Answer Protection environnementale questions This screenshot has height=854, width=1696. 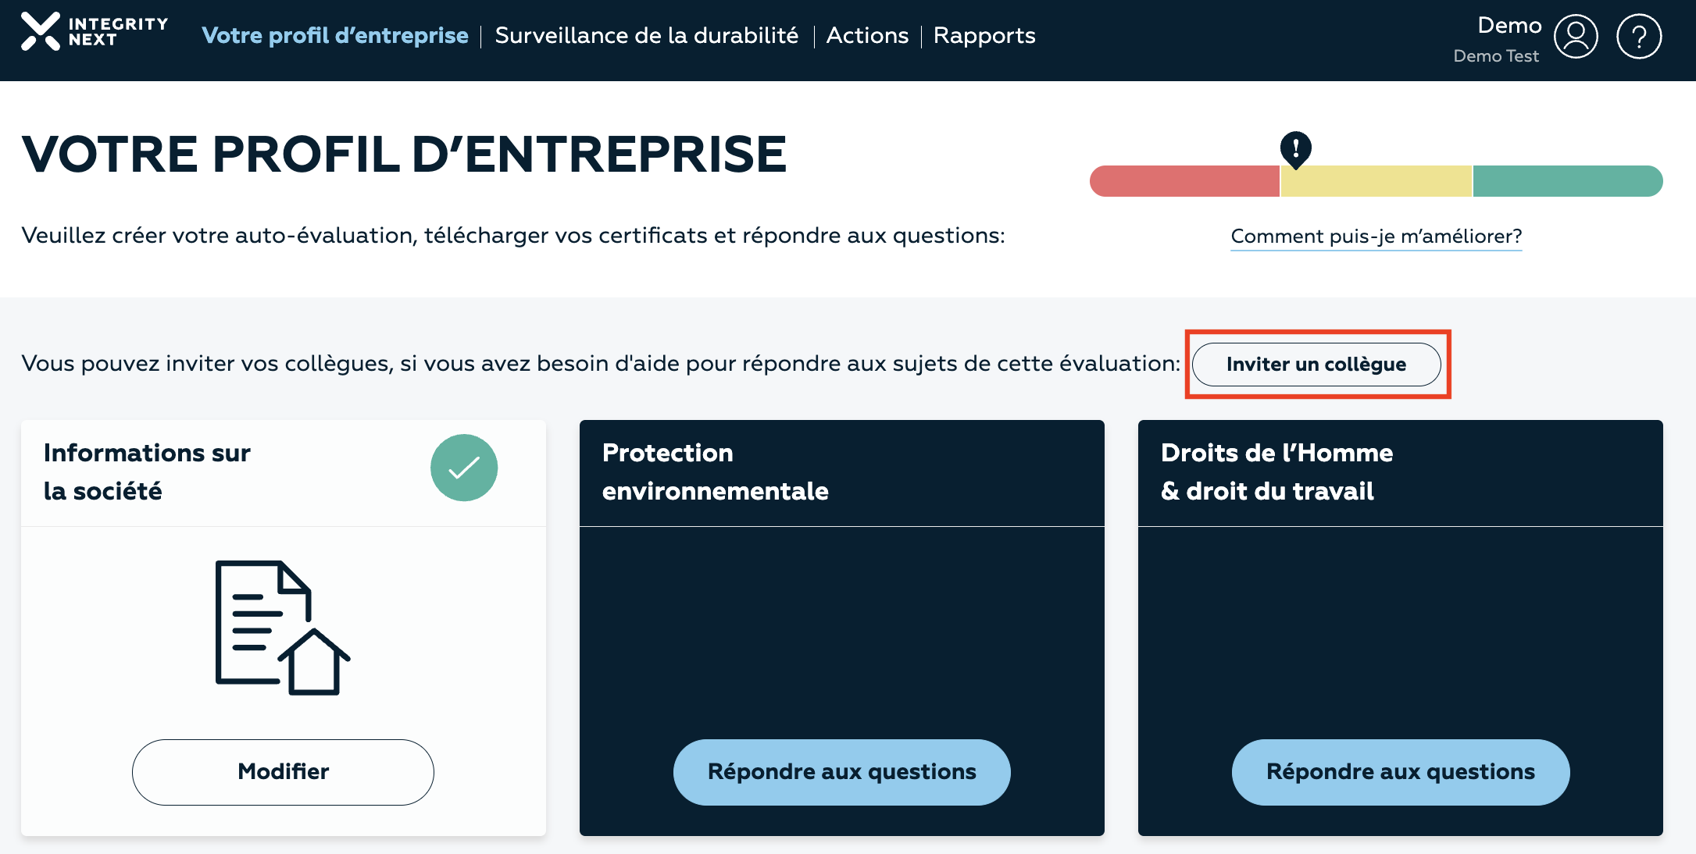click(841, 772)
